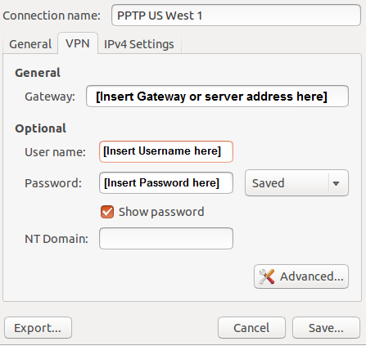Image resolution: width=366 pixels, height=346 pixels.
Task: Click the dropdown arrow beside Saved
Action: click(336, 183)
